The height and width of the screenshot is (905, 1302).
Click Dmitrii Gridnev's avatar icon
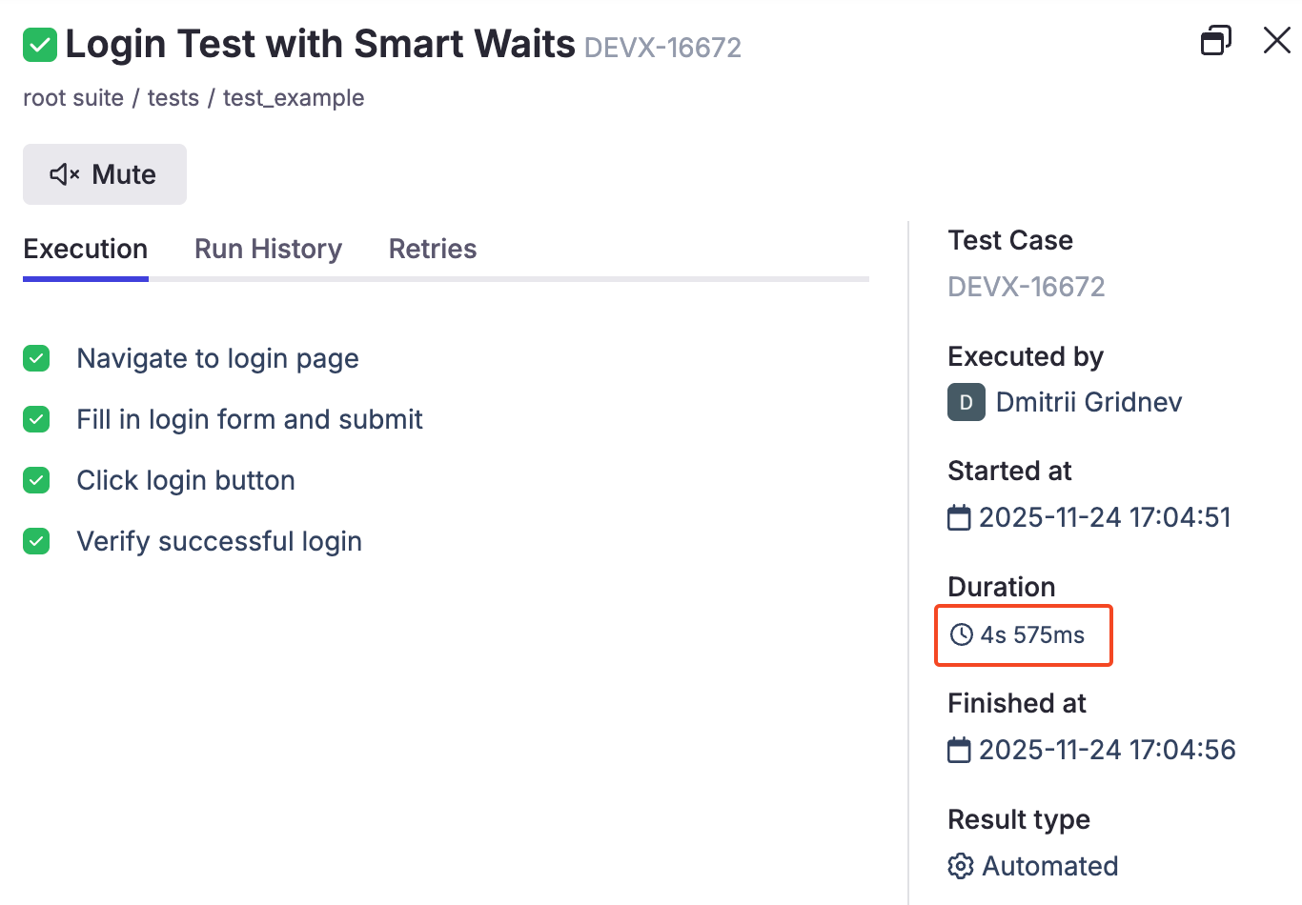[966, 402]
